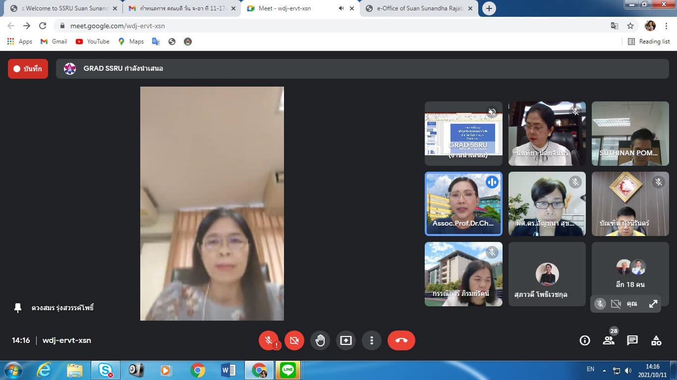This screenshot has height=380, width=677.
Task: Toggle the muted microphone button
Action: [268, 340]
